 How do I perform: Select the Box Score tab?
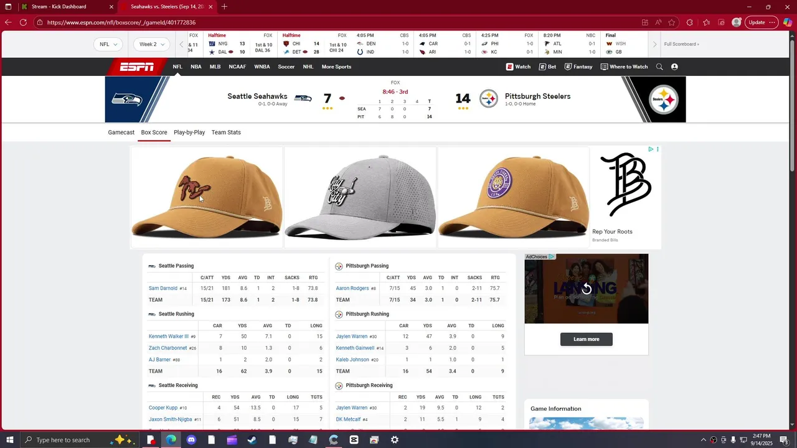tap(154, 133)
